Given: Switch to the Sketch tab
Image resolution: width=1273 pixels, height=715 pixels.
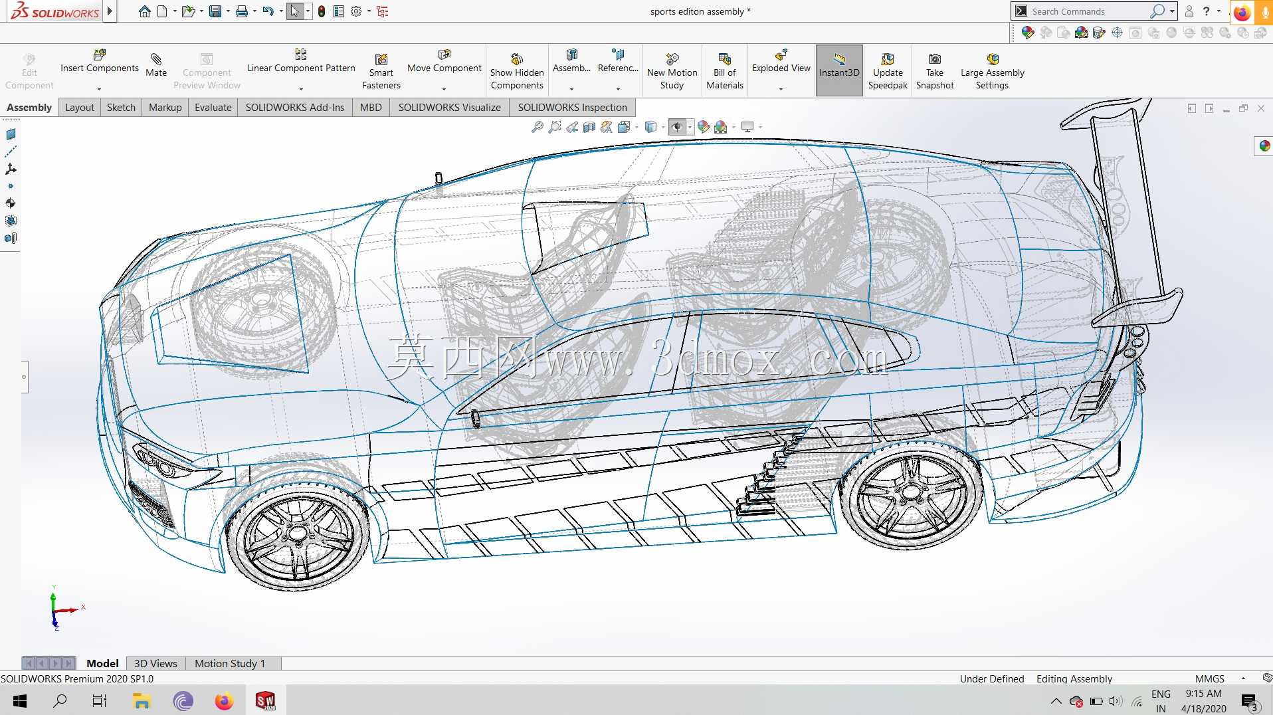Looking at the screenshot, I should point(121,108).
